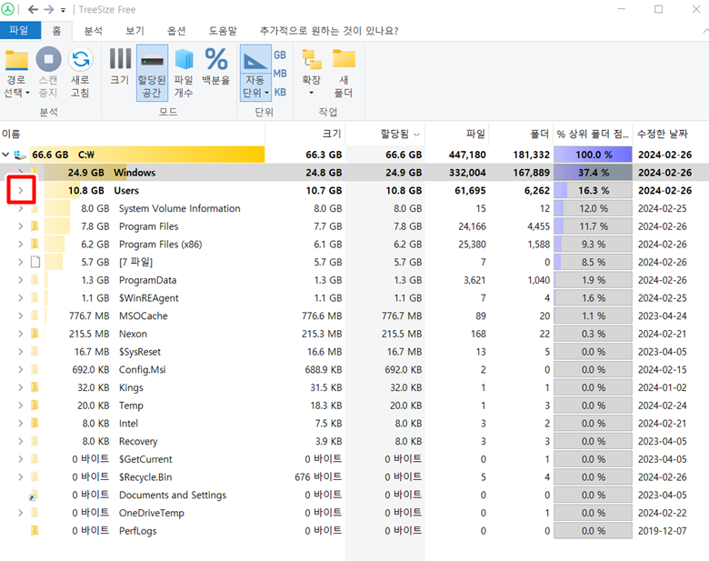Click the 16.3 % bar for Users

click(x=593, y=190)
